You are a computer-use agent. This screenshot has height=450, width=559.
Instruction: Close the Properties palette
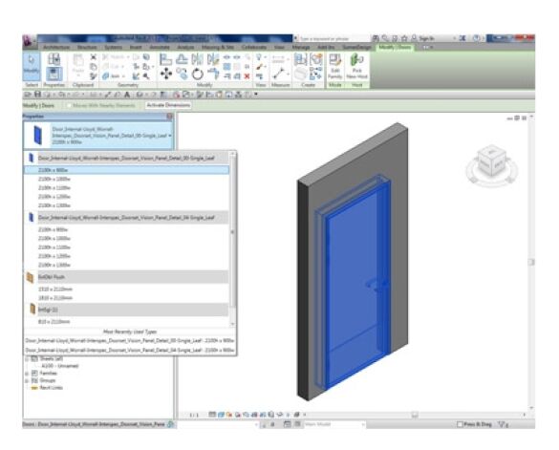170,117
